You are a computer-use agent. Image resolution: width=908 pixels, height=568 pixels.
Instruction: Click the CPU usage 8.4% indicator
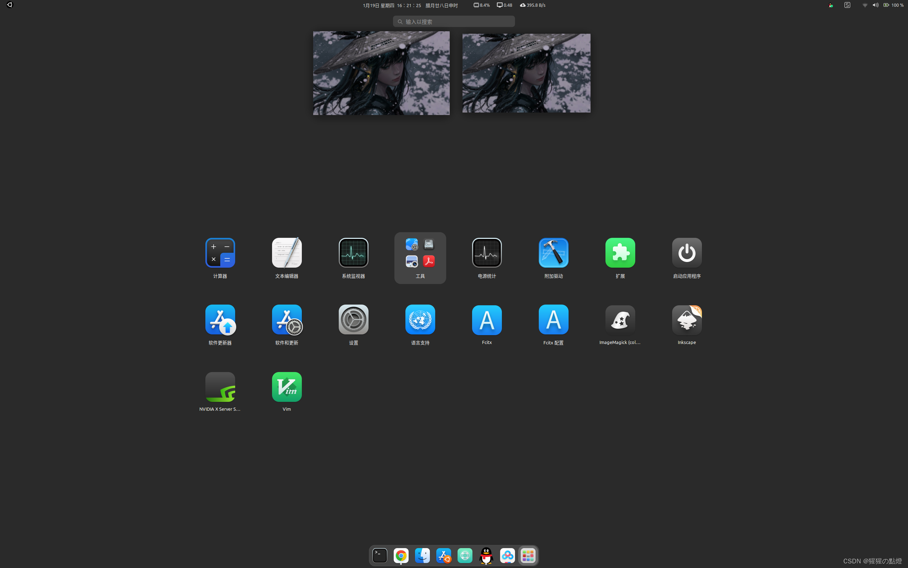(481, 5)
